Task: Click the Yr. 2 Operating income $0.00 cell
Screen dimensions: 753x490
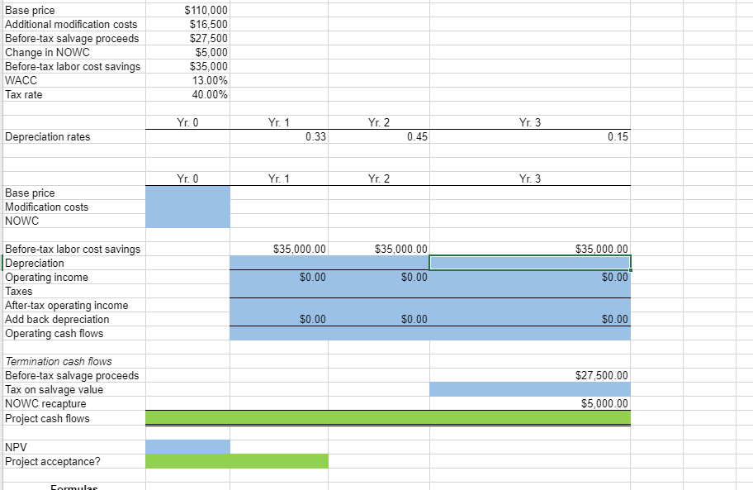Action: 379,277
